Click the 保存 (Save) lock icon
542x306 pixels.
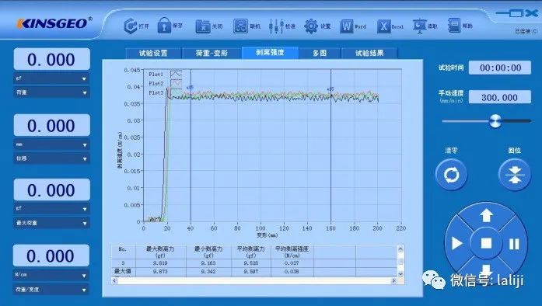pyautogui.click(x=165, y=26)
